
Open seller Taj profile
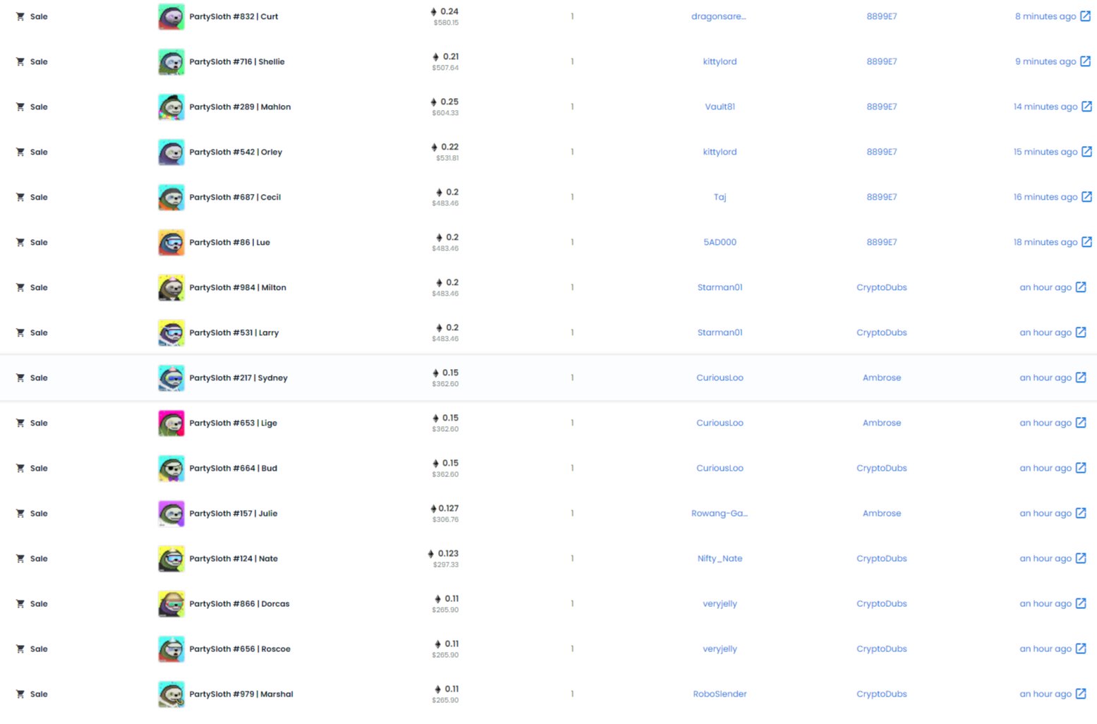tap(720, 197)
